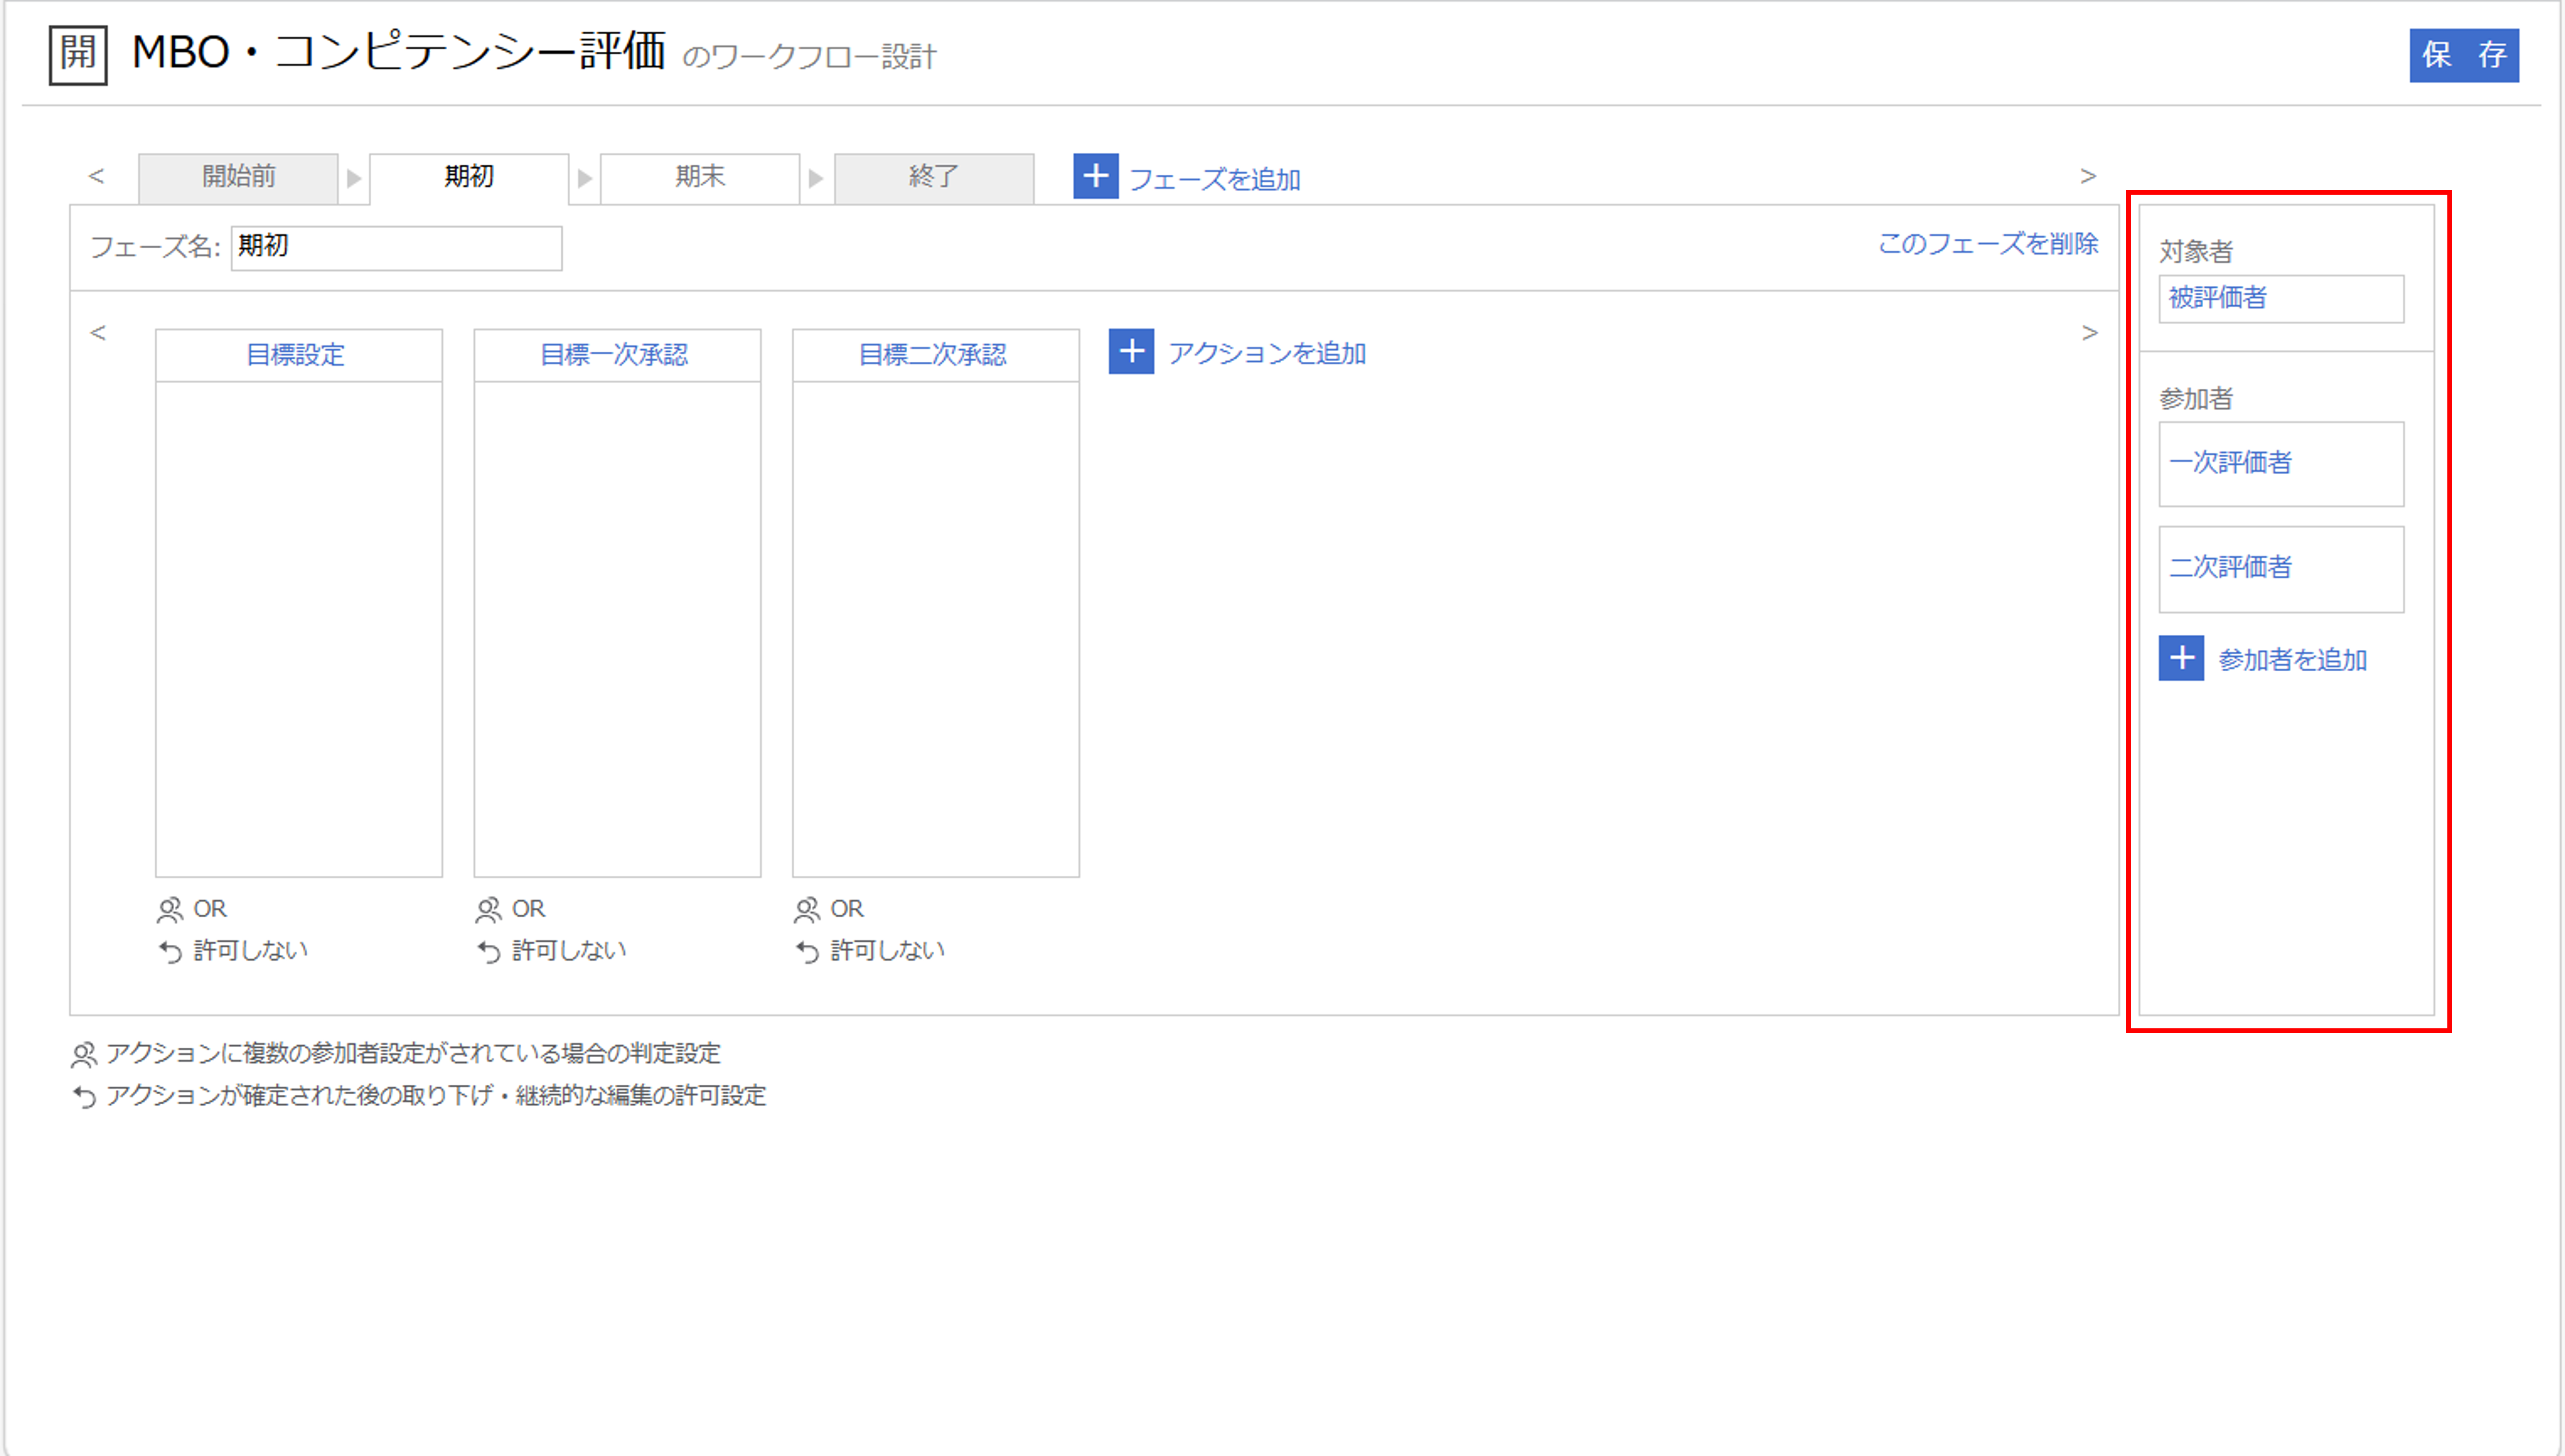Image resolution: width=2565 pixels, height=1456 pixels.
Task: Click the empty body of 目標二次承認 card
Action: click(935, 629)
